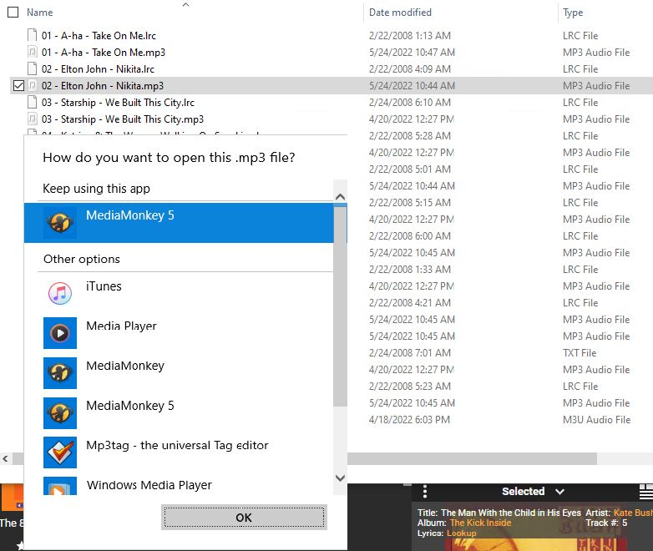The width and height of the screenshot is (653, 551).
Task: Open the Kate Bush artist link
Action: pos(633,513)
